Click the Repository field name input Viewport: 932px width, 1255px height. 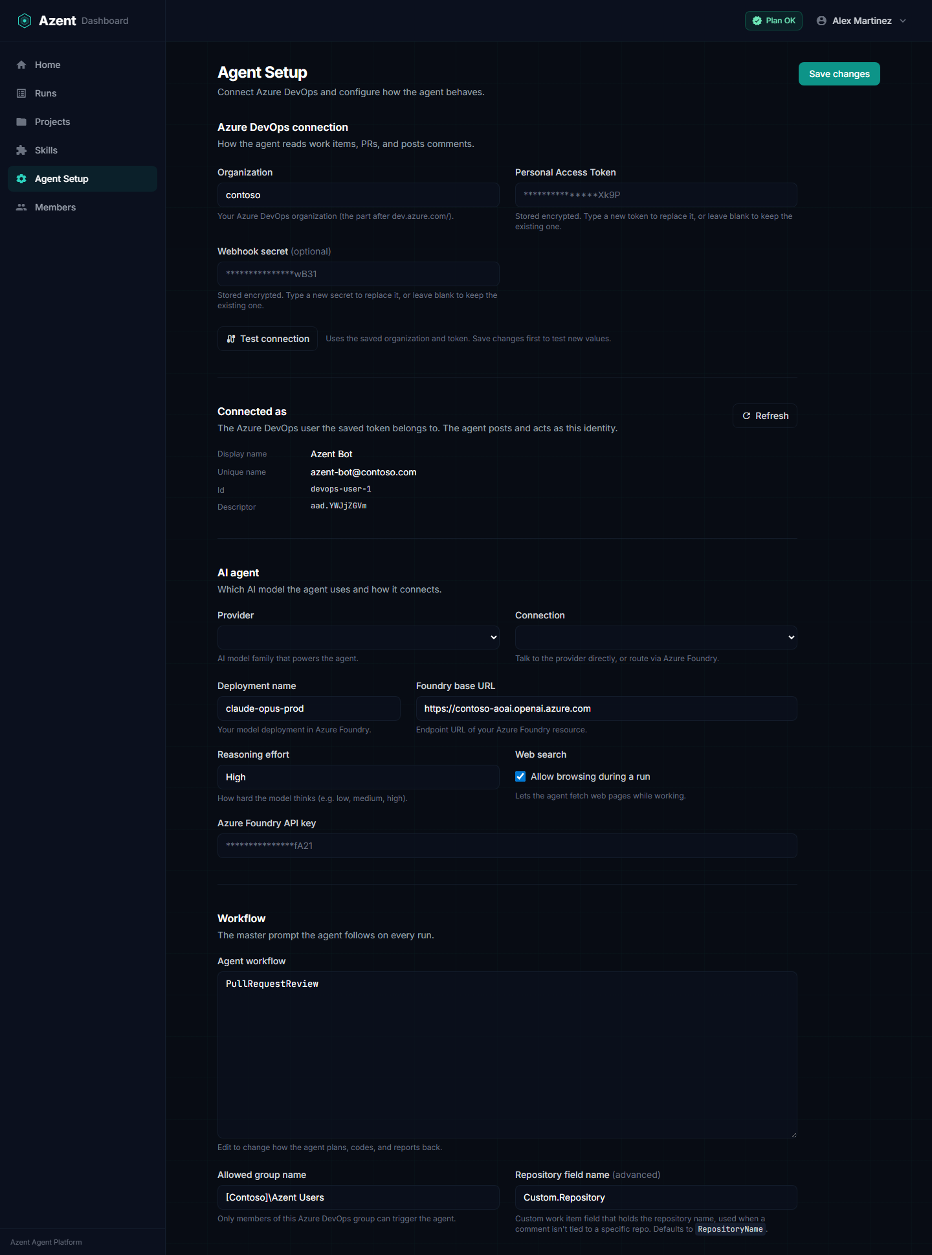(656, 1197)
